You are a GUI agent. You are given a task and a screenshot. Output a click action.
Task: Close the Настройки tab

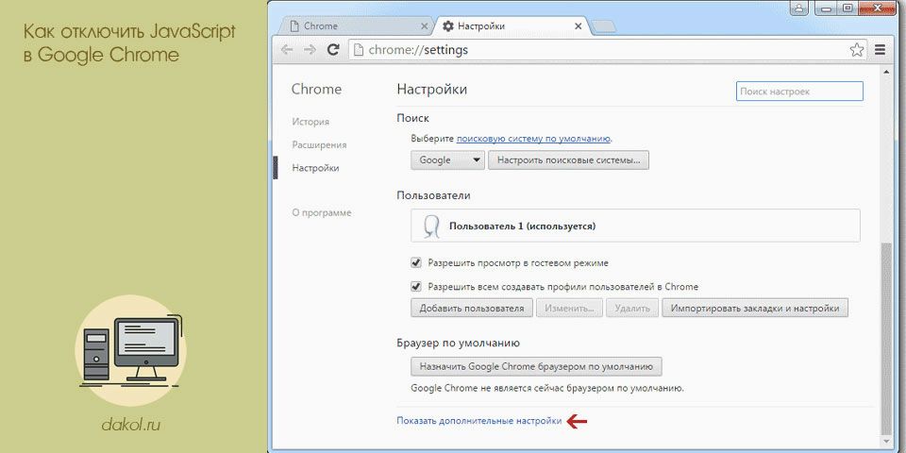coord(579,26)
